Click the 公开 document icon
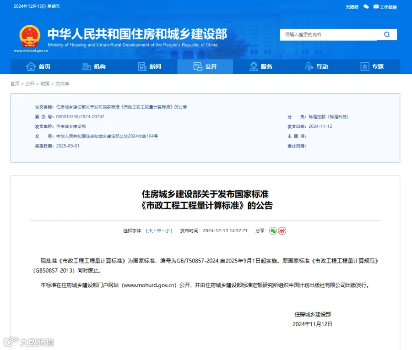412x350 pixels. pyautogui.click(x=198, y=66)
